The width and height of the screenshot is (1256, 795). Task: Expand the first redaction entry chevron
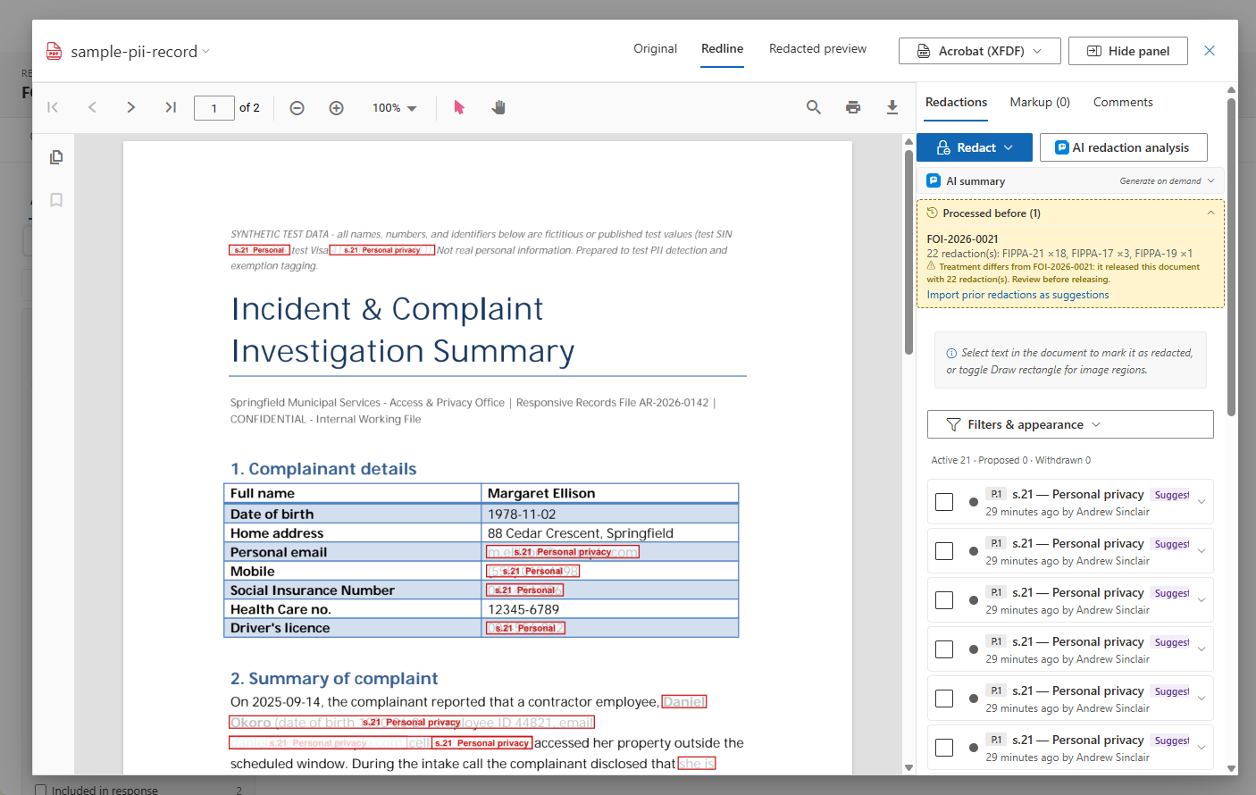pos(1202,502)
